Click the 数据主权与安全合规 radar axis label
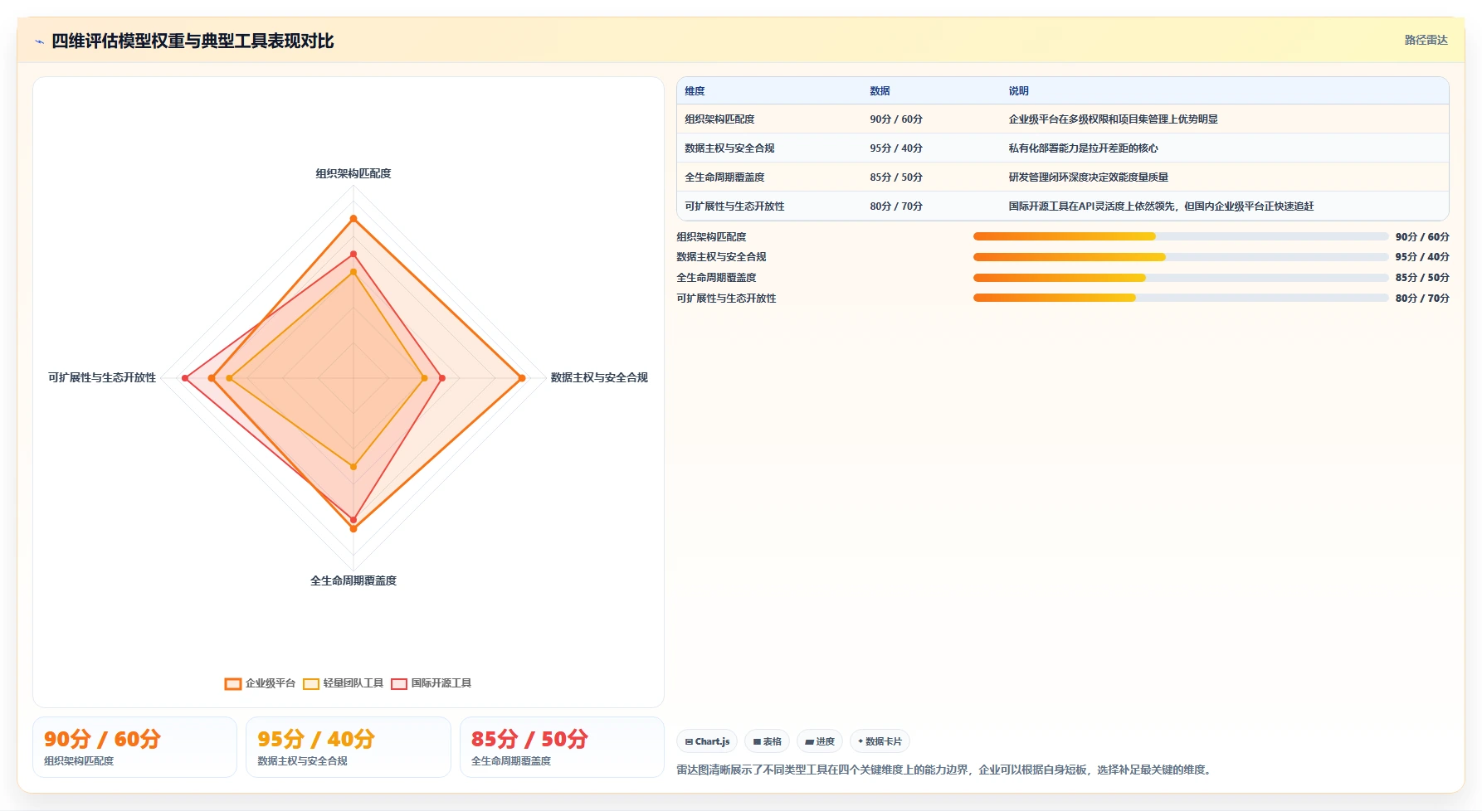 pos(599,377)
